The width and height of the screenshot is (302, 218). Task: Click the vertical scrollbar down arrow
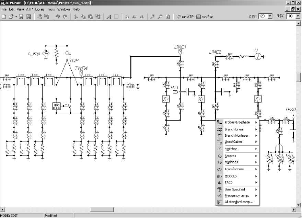point(299,204)
